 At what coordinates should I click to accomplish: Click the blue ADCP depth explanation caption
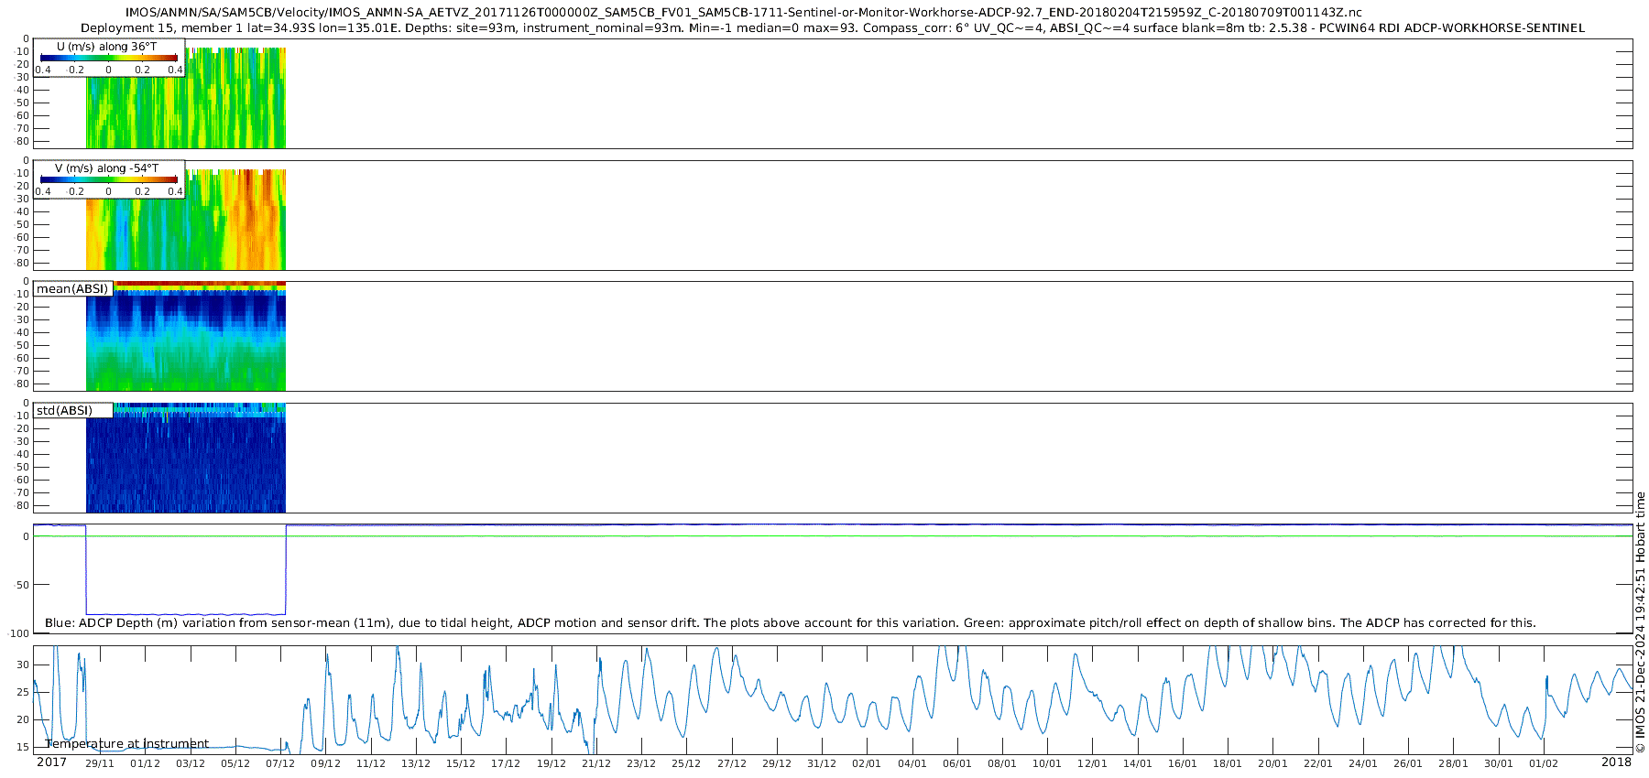790,623
